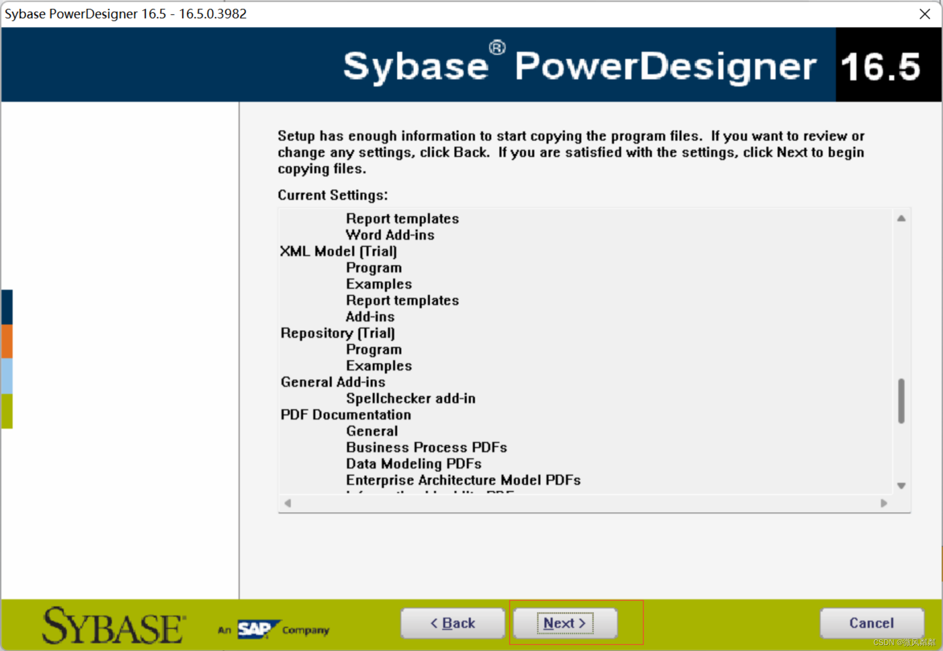Click the settings list scroll-up arrow
The width and height of the screenshot is (943, 651).
click(901, 218)
